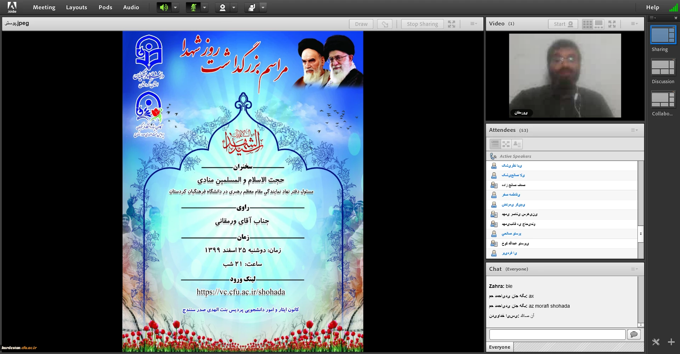Toggle the microphone icon in top bar
The height and width of the screenshot is (354, 680).
(x=193, y=7)
